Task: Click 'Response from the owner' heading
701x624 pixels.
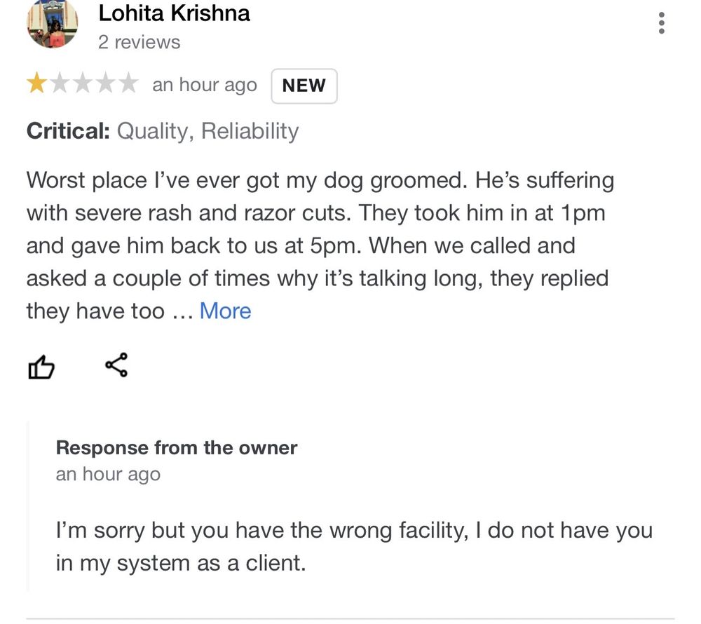Action: [177, 447]
